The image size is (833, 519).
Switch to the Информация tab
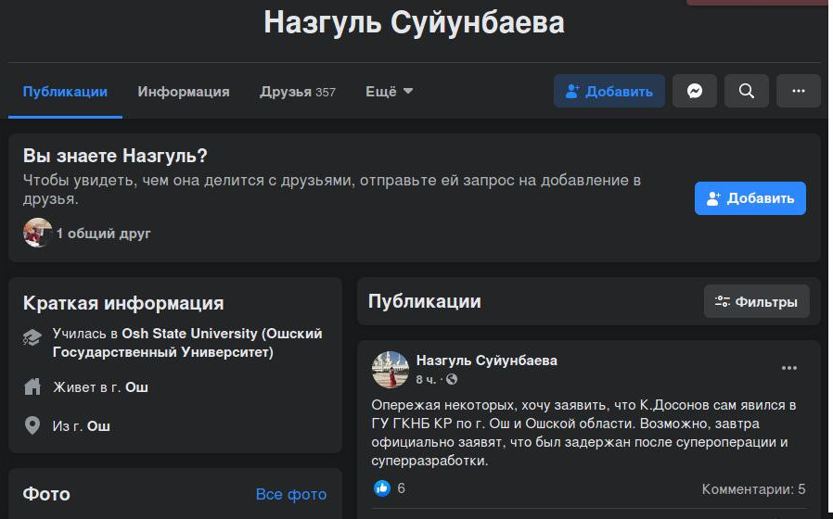(x=184, y=92)
